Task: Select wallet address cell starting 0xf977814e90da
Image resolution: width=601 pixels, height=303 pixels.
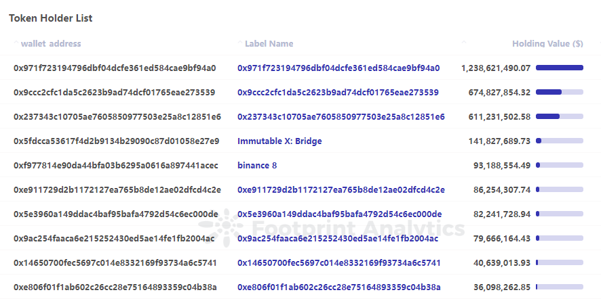Action: click(x=116, y=166)
